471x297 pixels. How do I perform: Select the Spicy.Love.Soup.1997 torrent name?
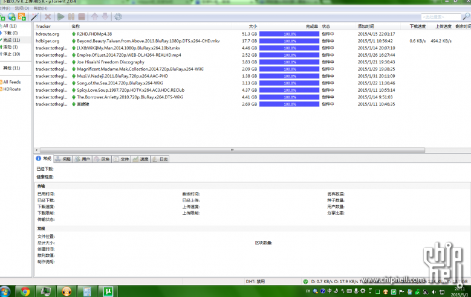pyautogui.click(x=131, y=90)
